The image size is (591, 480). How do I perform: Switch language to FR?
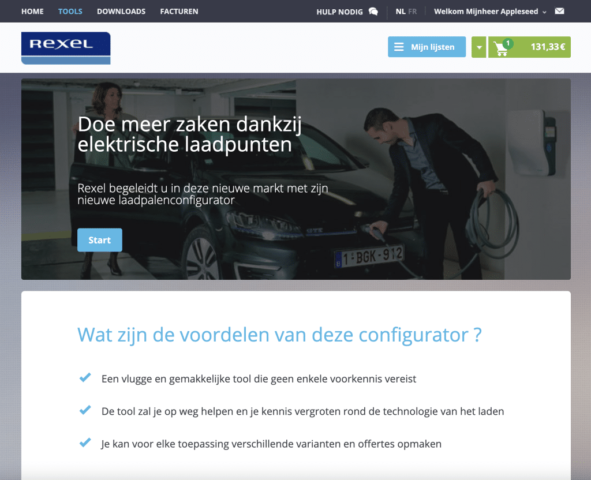pos(412,12)
